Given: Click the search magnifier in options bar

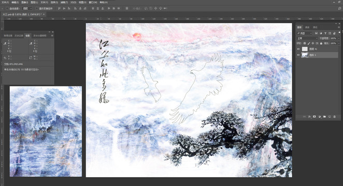Looking at the screenshot, I should tap(339, 8).
